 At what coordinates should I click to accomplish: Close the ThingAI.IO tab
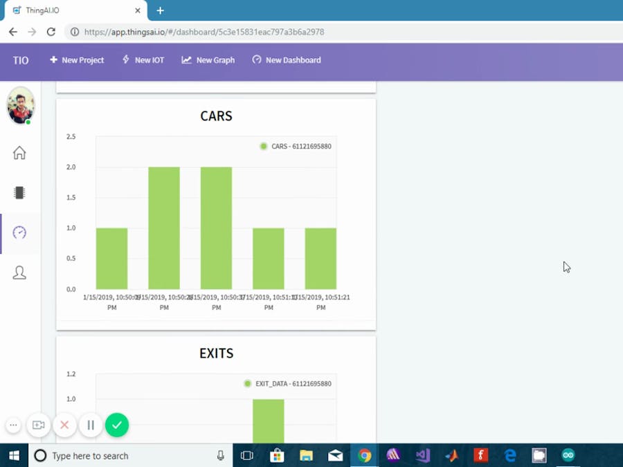pyautogui.click(x=138, y=10)
